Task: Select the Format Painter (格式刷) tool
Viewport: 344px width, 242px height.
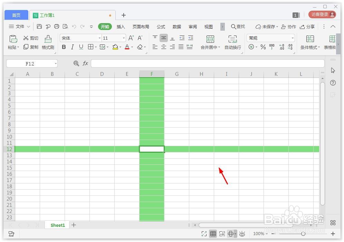Action: tap(48, 42)
